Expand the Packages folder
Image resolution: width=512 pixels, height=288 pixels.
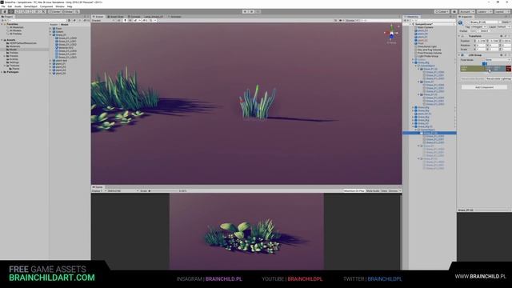point(2,72)
